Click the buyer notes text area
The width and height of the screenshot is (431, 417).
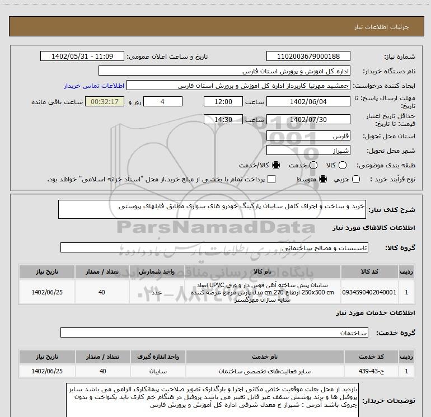tap(212, 400)
